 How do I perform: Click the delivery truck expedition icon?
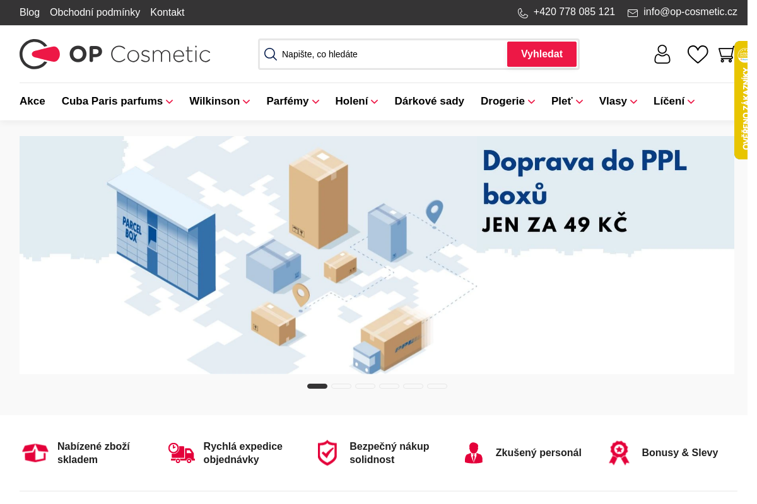tap(182, 452)
